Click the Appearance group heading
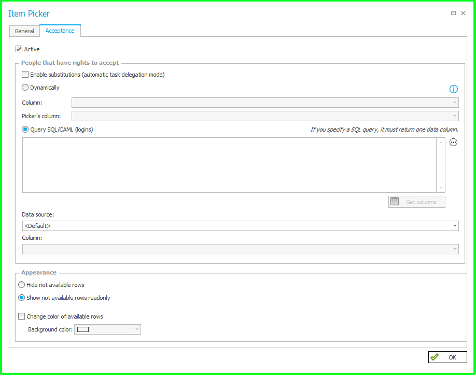The image size is (476, 375). click(39, 272)
